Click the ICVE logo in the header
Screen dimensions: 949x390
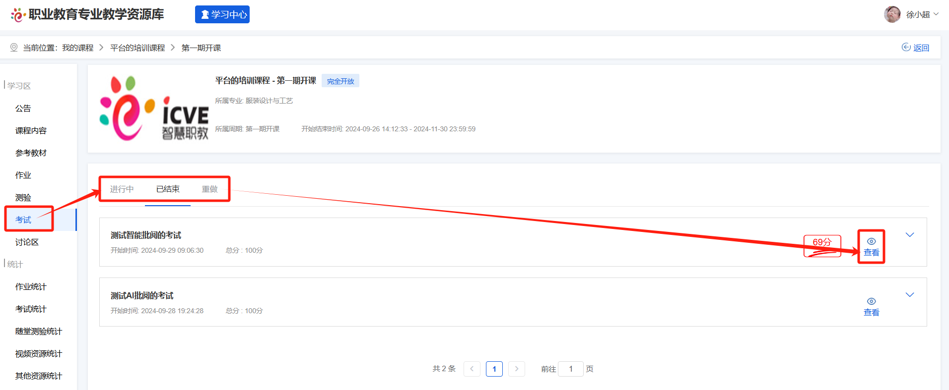coord(18,15)
